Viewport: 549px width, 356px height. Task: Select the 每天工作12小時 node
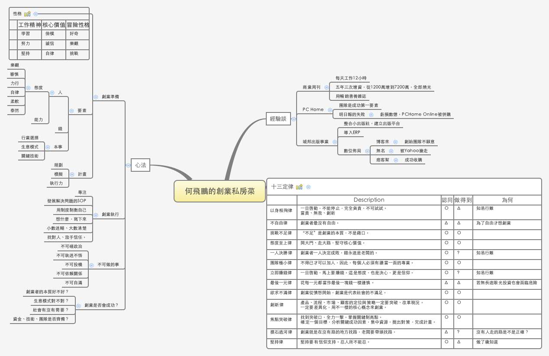[x=351, y=78]
